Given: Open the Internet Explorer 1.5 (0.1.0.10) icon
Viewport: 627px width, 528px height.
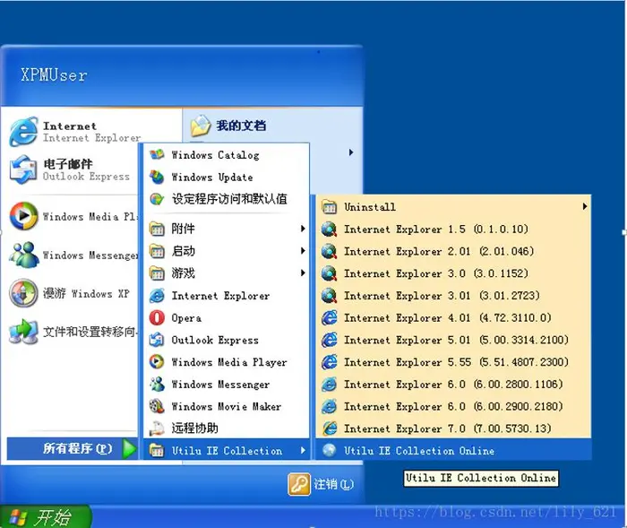Looking at the screenshot, I should [329, 229].
